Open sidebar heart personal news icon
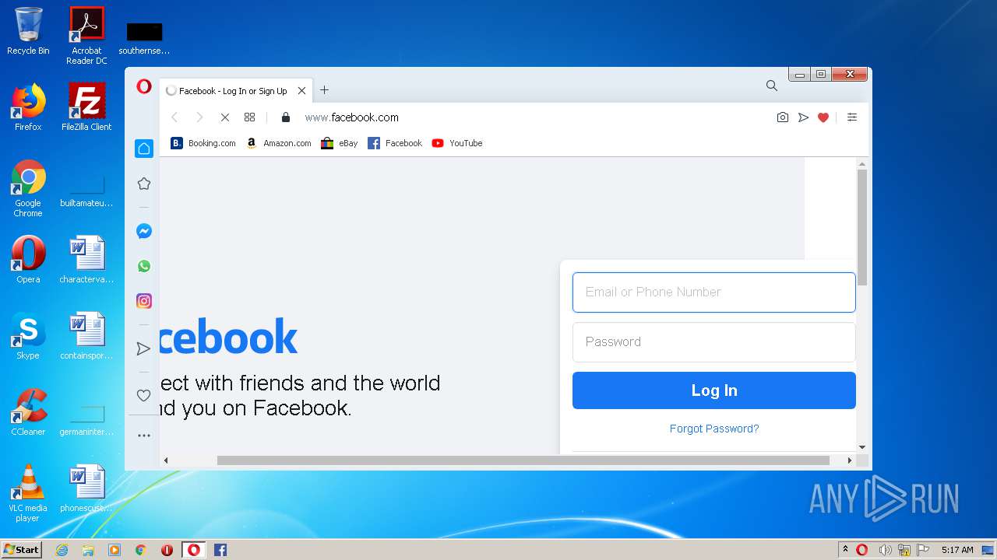The image size is (997, 560). (x=144, y=395)
